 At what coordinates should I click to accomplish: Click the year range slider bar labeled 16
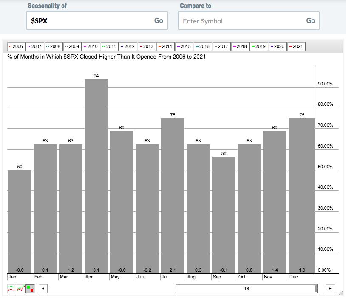pyautogui.click(x=247, y=289)
